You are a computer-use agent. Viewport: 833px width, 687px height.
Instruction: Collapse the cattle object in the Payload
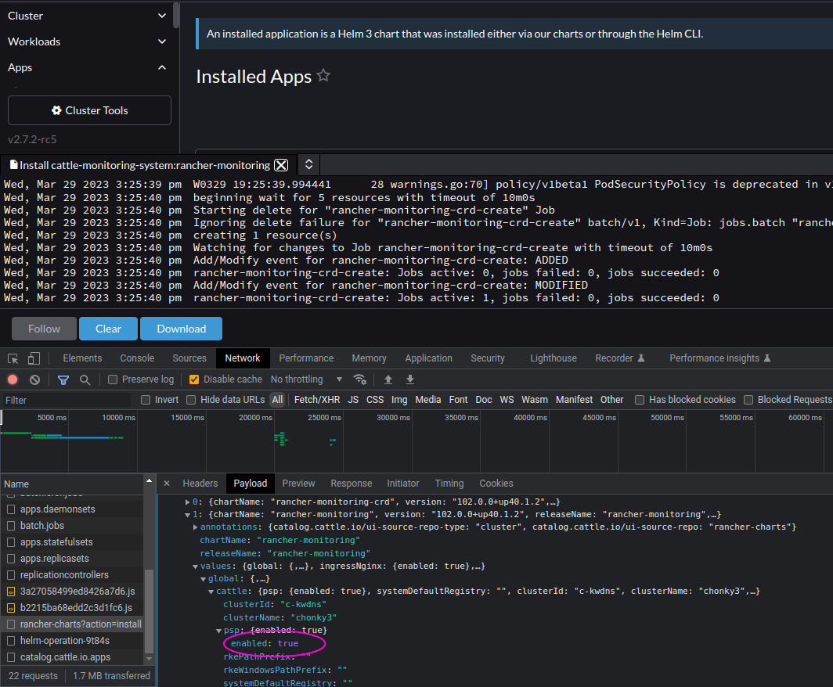point(211,591)
